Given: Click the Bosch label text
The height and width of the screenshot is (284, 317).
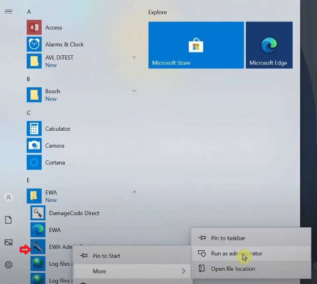Looking at the screenshot, I should click(52, 91).
